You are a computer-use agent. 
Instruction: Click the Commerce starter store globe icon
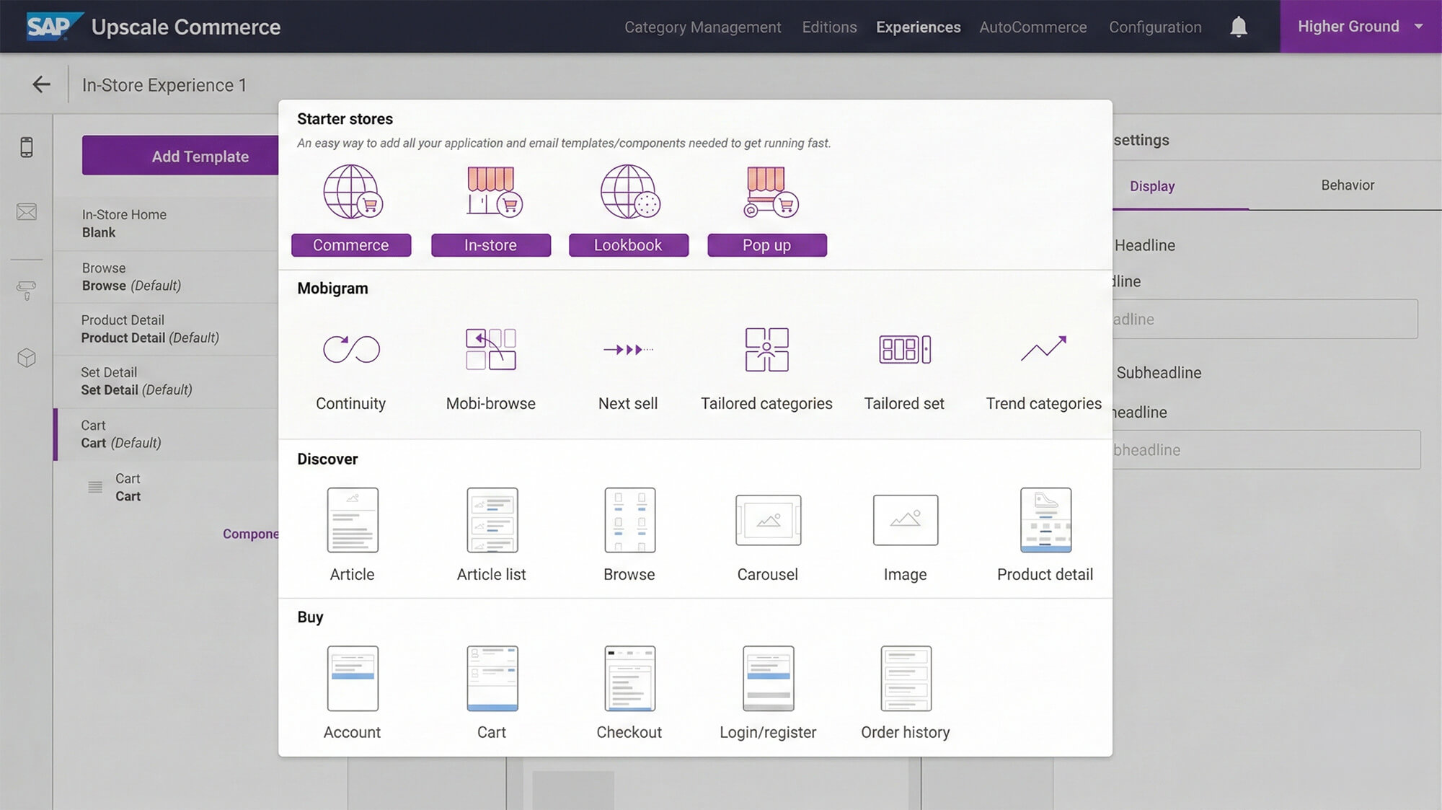pyautogui.click(x=352, y=192)
